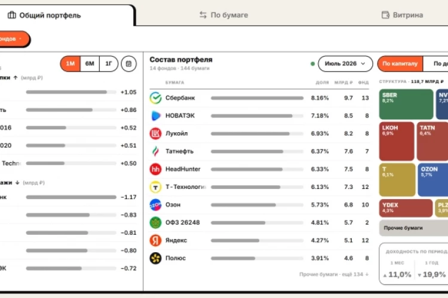Sort by the БУМАГА column header
The height and width of the screenshot is (298, 448).
point(174,82)
